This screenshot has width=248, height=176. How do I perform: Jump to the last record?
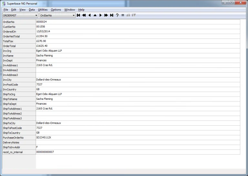coord(111,15)
